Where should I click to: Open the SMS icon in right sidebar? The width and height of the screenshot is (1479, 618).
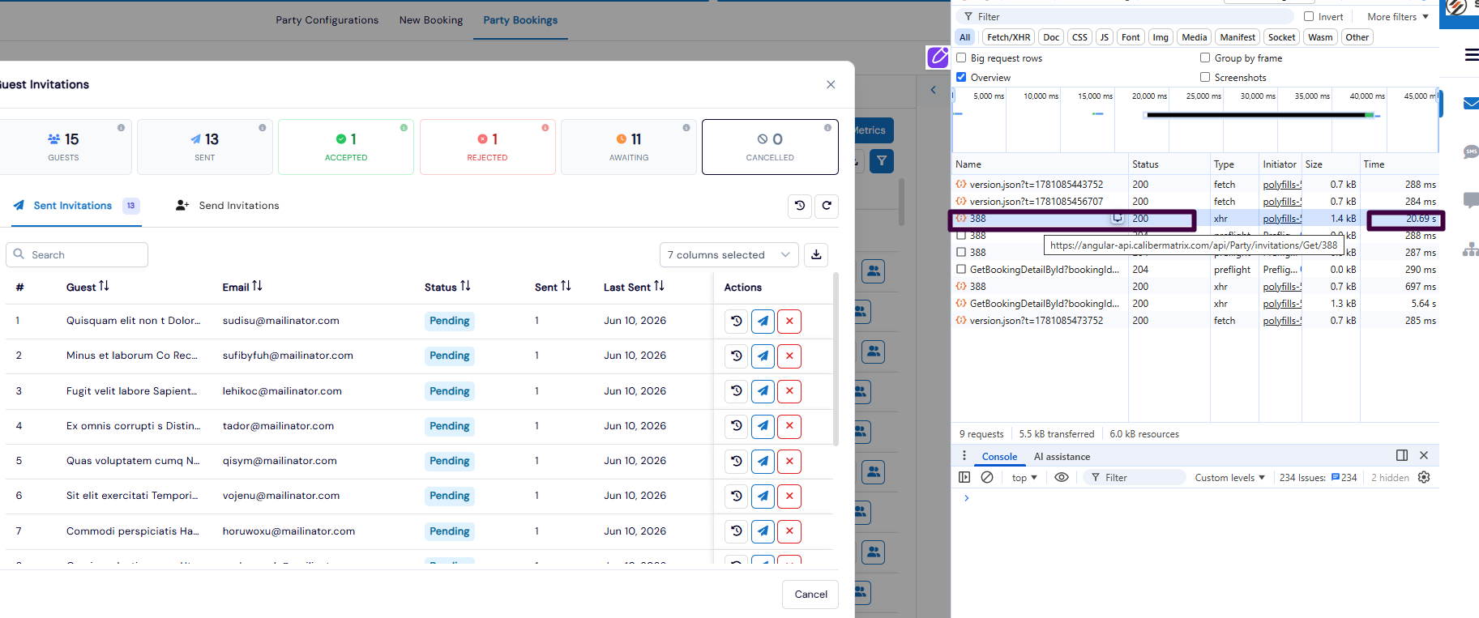[x=1471, y=151]
